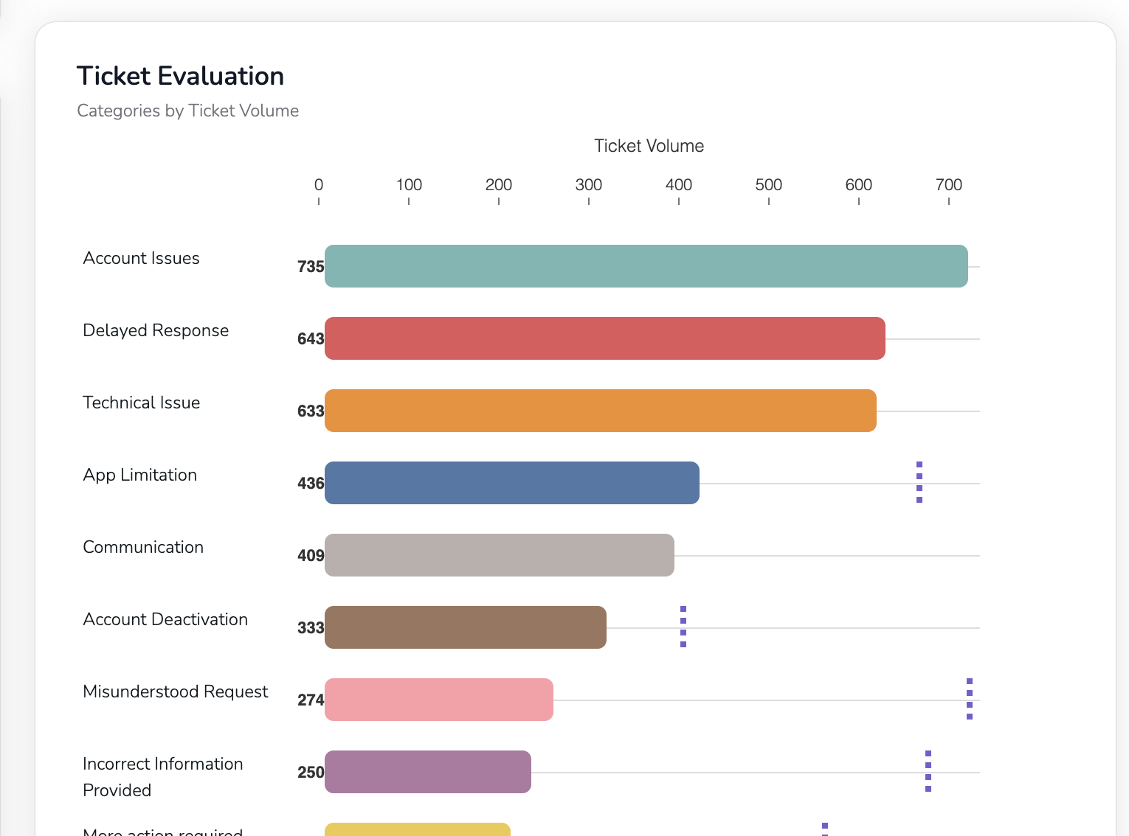1129x836 pixels.
Task: Click the Ticket Volume axis title
Action: tap(649, 146)
